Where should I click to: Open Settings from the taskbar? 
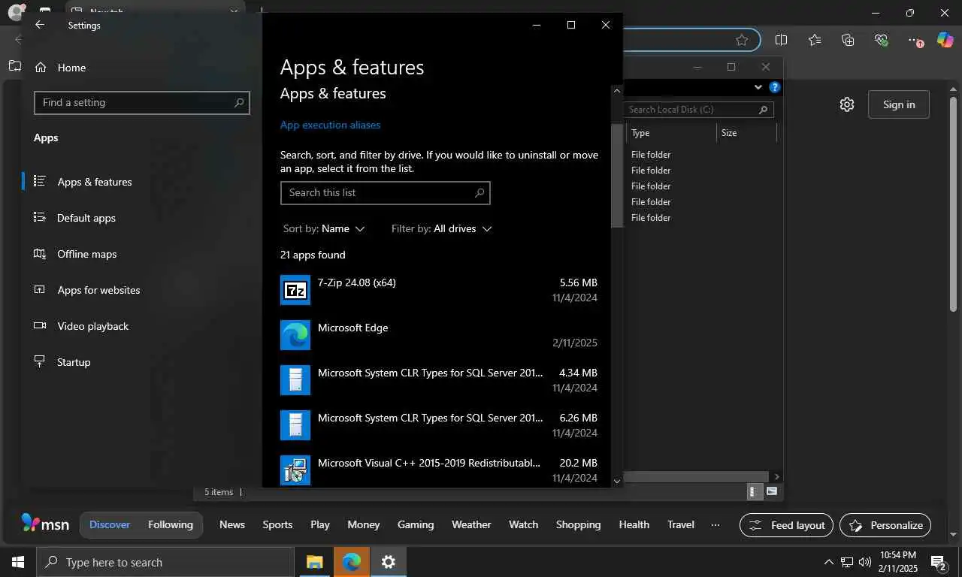pyautogui.click(x=388, y=562)
